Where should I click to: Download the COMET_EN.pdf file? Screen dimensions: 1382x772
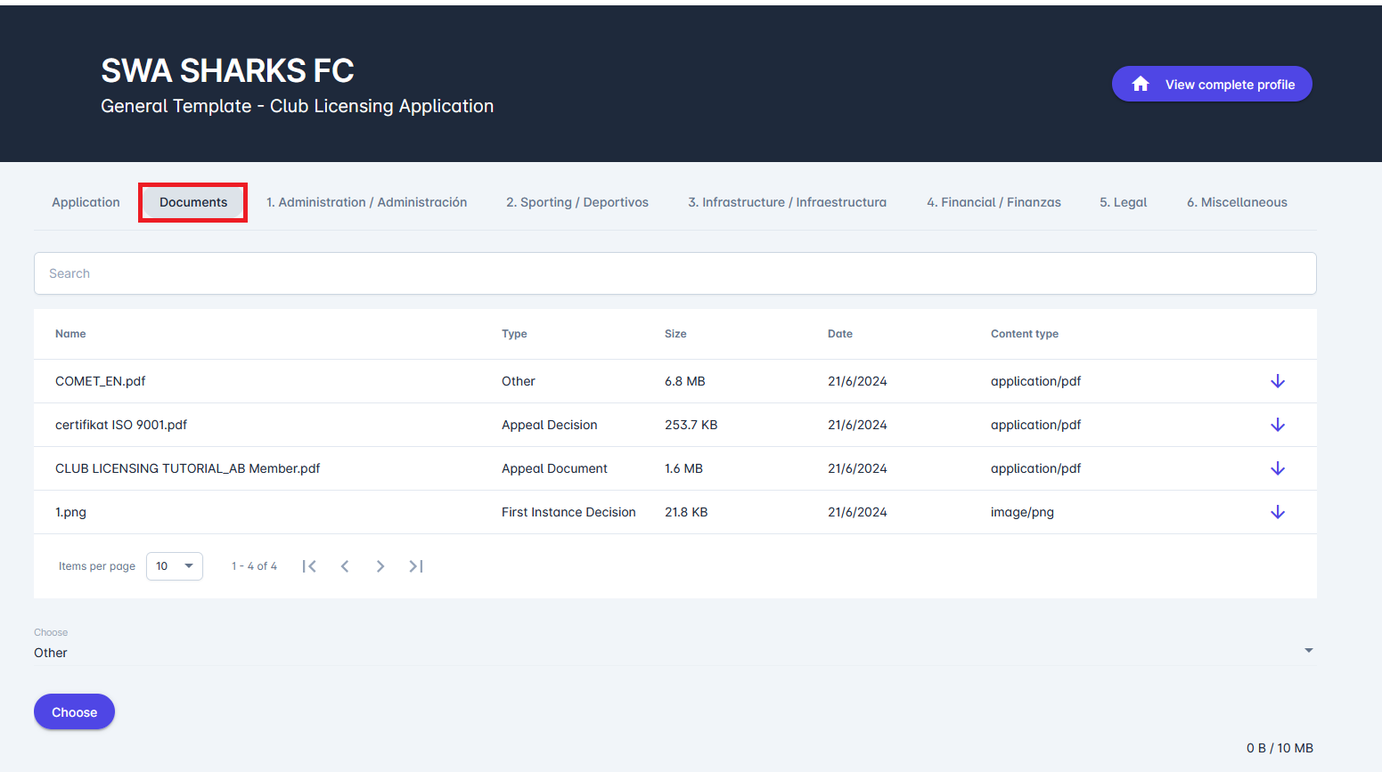[1277, 381]
